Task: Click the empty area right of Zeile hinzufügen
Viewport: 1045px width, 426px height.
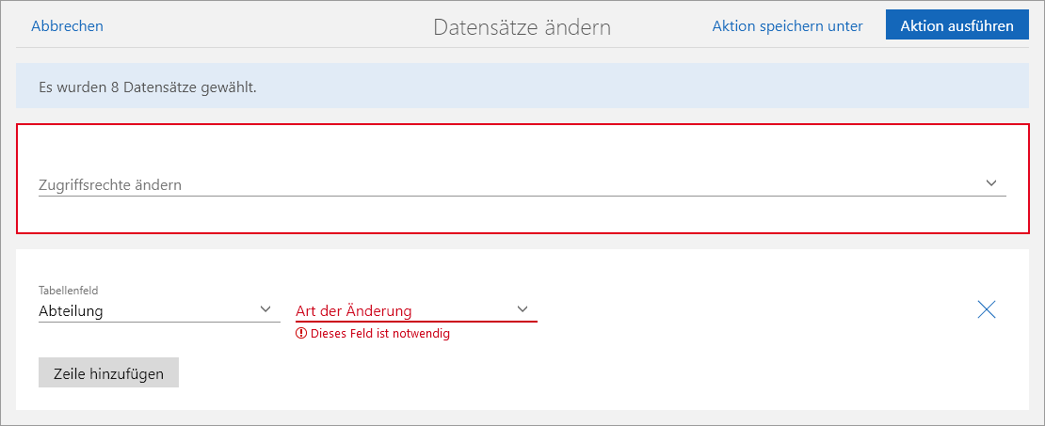Action: coord(565,373)
